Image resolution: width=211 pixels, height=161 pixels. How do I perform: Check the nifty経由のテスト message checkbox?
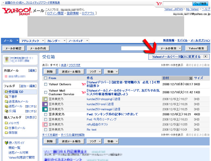pos(45,125)
